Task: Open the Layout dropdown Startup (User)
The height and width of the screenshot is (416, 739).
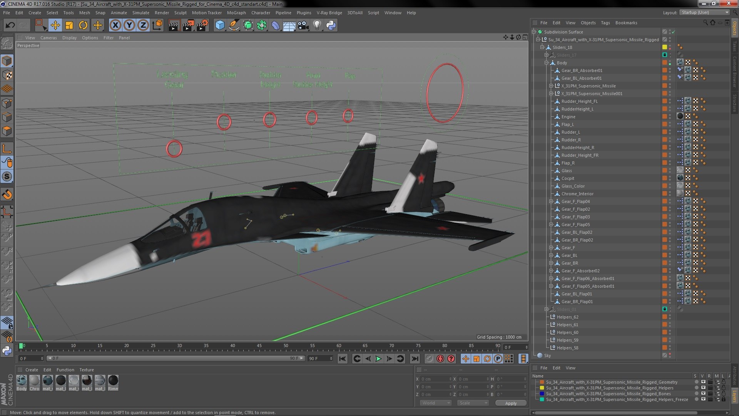Action: (x=704, y=13)
